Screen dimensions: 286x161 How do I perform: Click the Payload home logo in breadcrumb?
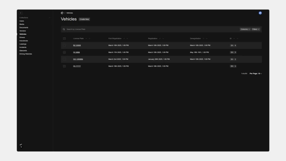pyautogui.click(x=62, y=13)
